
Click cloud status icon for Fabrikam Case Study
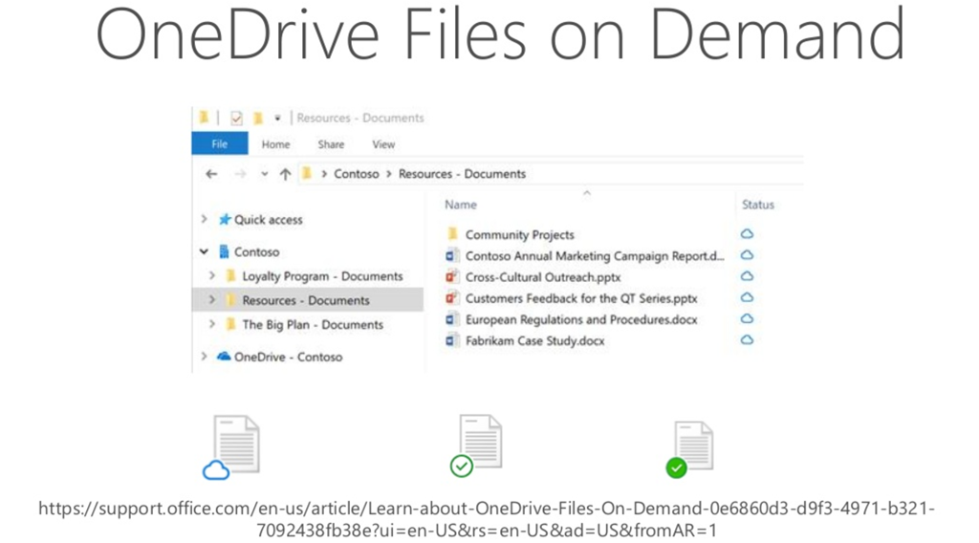[x=747, y=340]
